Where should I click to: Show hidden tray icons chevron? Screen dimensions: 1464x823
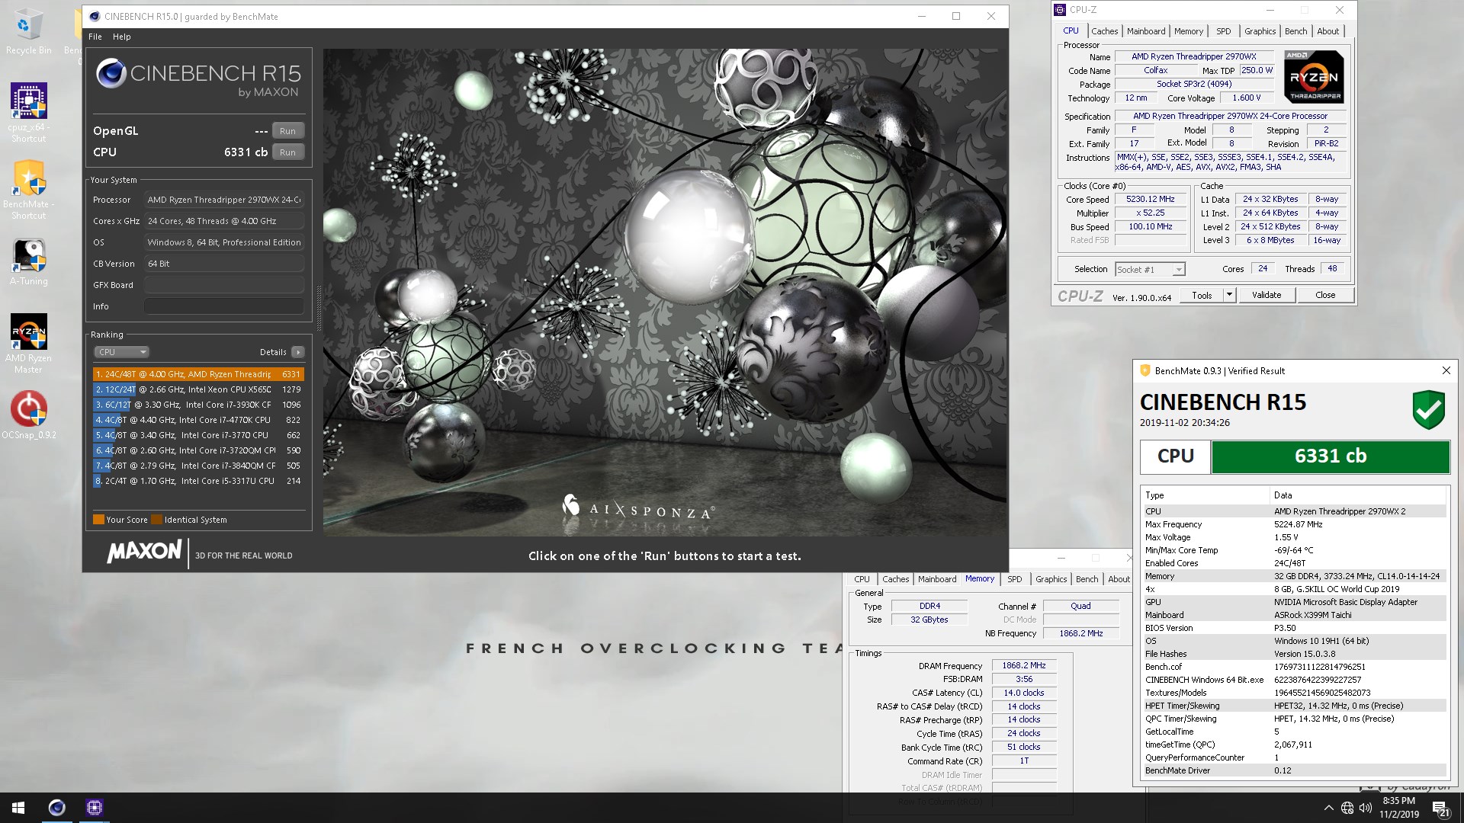point(1329,808)
